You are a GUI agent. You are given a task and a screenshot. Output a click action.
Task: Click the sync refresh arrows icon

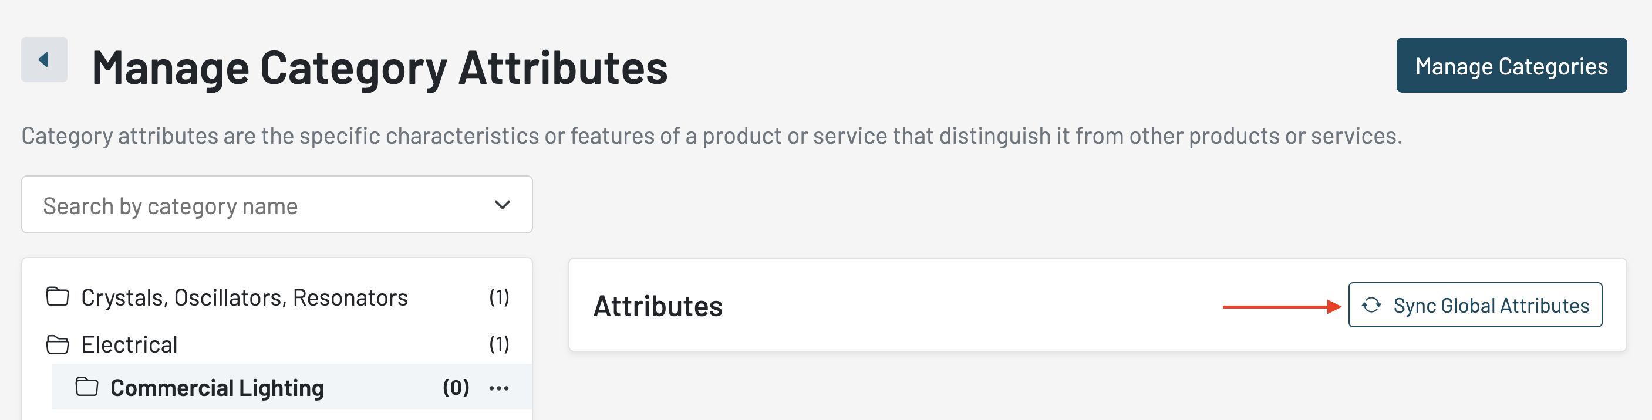(1371, 305)
